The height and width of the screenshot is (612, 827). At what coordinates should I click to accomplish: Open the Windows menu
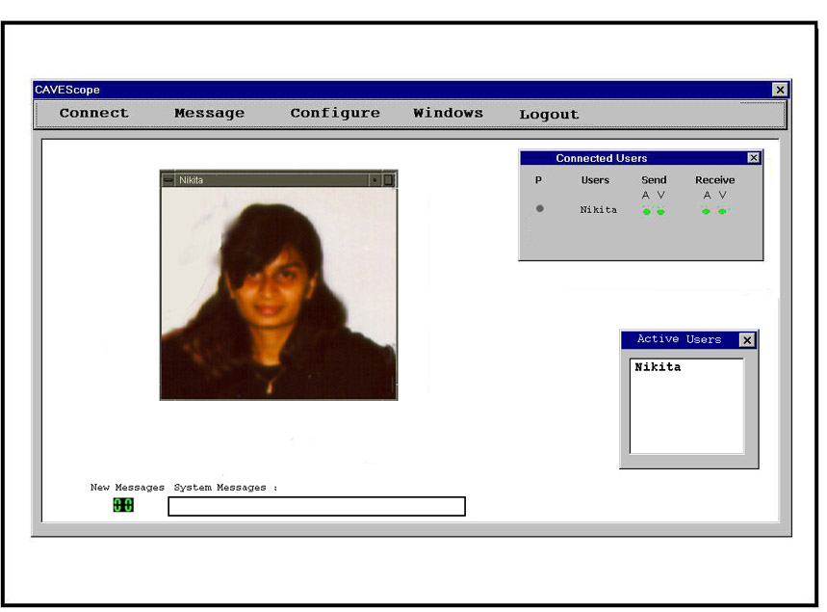[x=448, y=113]
